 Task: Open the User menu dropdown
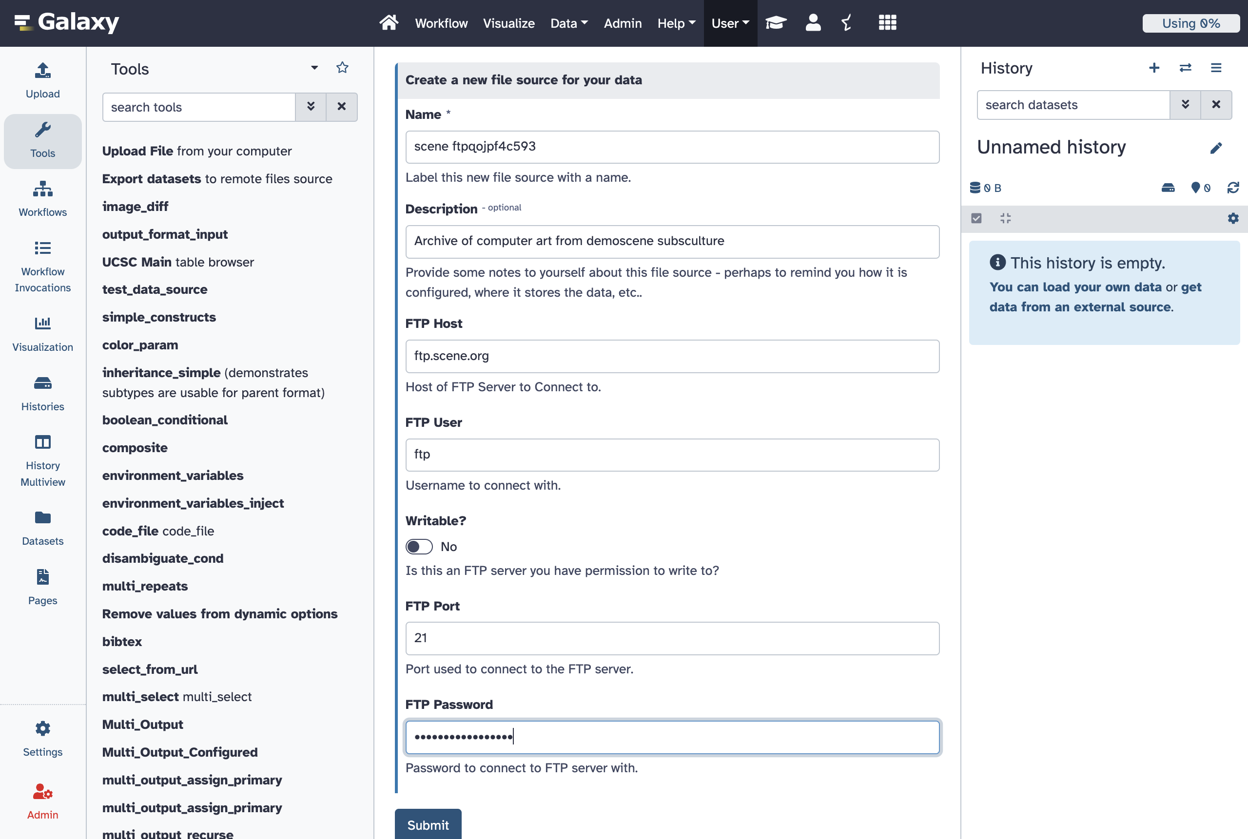[x=730, y=23]
